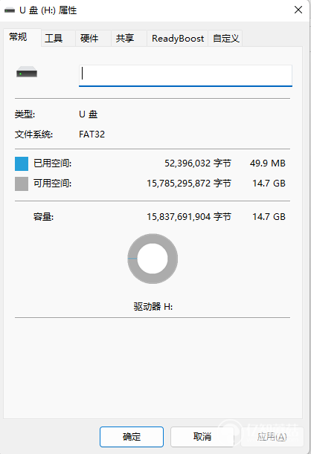
Task: Go to the ReadyBoost tab
Action: tap(178, 38)
